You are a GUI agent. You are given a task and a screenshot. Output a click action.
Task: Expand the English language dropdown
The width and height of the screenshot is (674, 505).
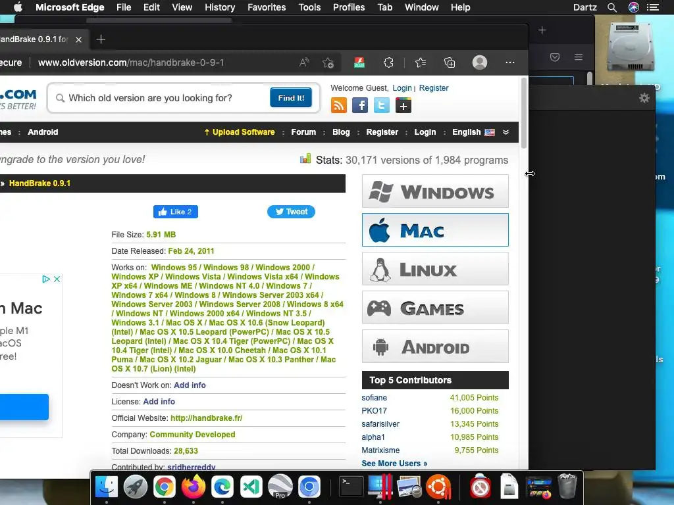coord(473,132)
